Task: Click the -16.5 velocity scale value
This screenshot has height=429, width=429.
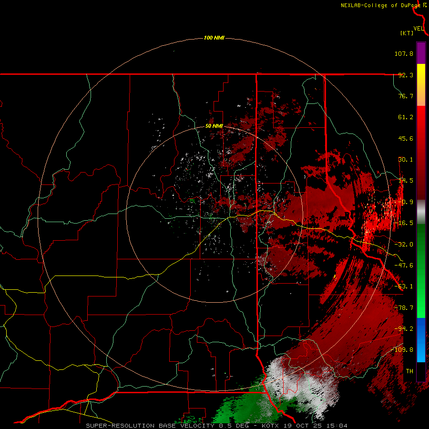Action: 404,223
